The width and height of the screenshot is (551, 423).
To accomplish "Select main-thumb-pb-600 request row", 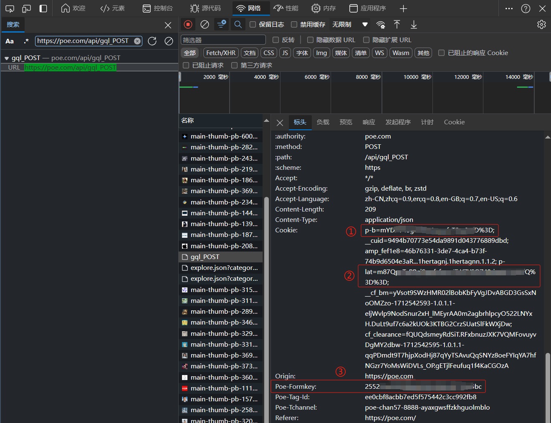I will (x=221, y=136).
